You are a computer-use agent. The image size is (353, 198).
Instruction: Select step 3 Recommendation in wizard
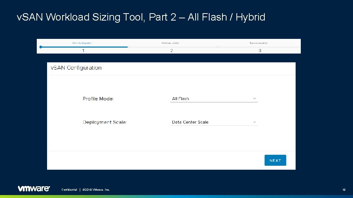click(259, 47)
